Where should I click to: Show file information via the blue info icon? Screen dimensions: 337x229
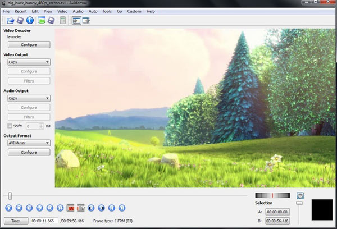click(x=30, y=21)
